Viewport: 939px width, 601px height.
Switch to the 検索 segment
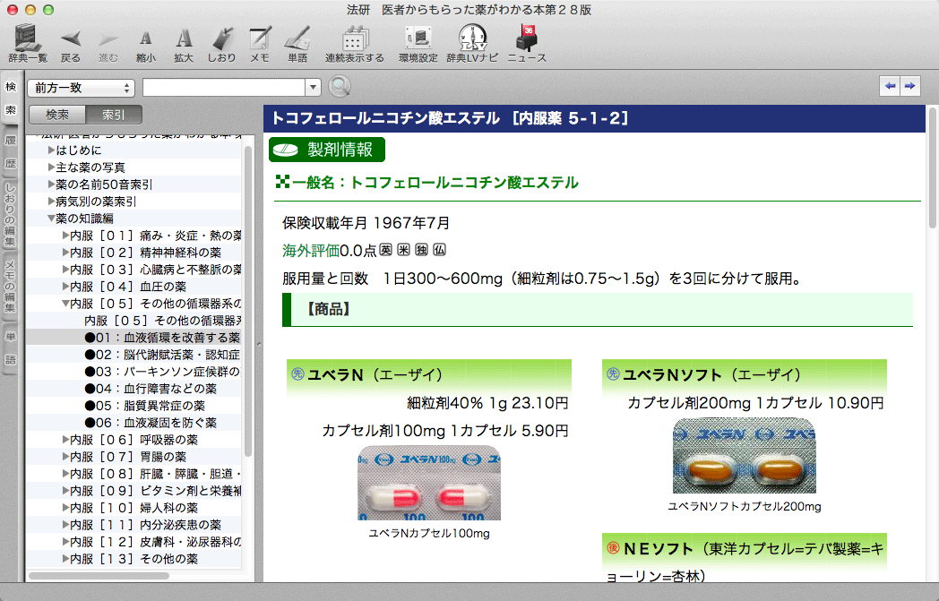coord(57,115)
